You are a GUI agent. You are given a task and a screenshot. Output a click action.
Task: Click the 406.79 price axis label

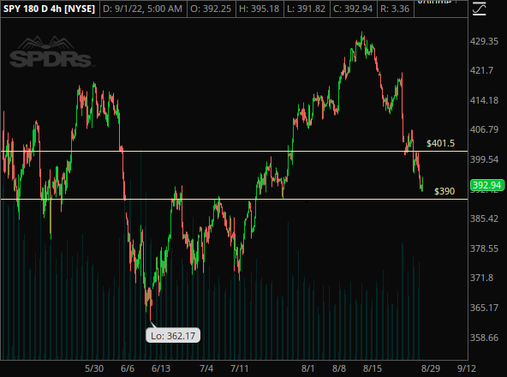(484, 129)
